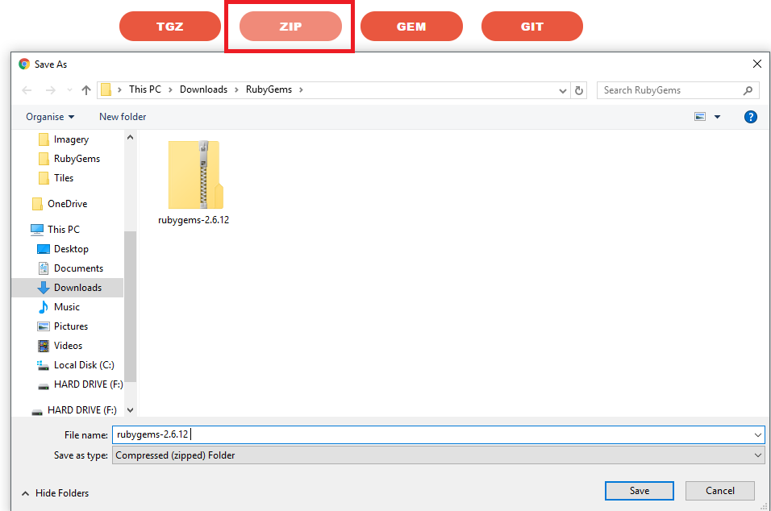Open Desktop in the navigation pane
The height and width of the screenshot is (511, 771).
pyautogui.click(x=71, y=249)
